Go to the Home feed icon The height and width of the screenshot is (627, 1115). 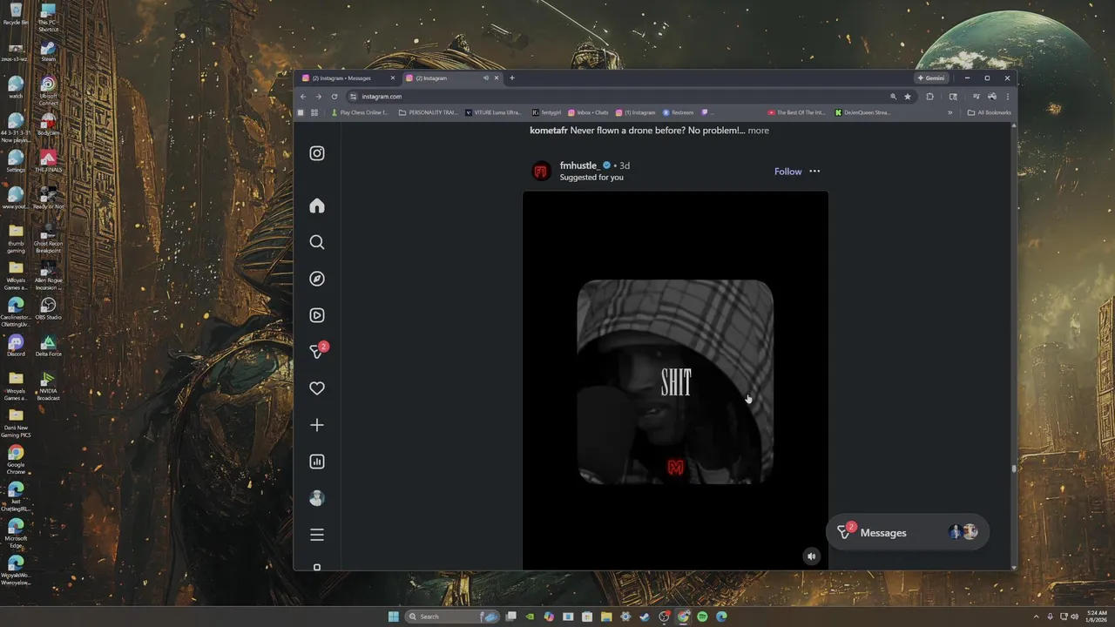[x=317, y=206]
